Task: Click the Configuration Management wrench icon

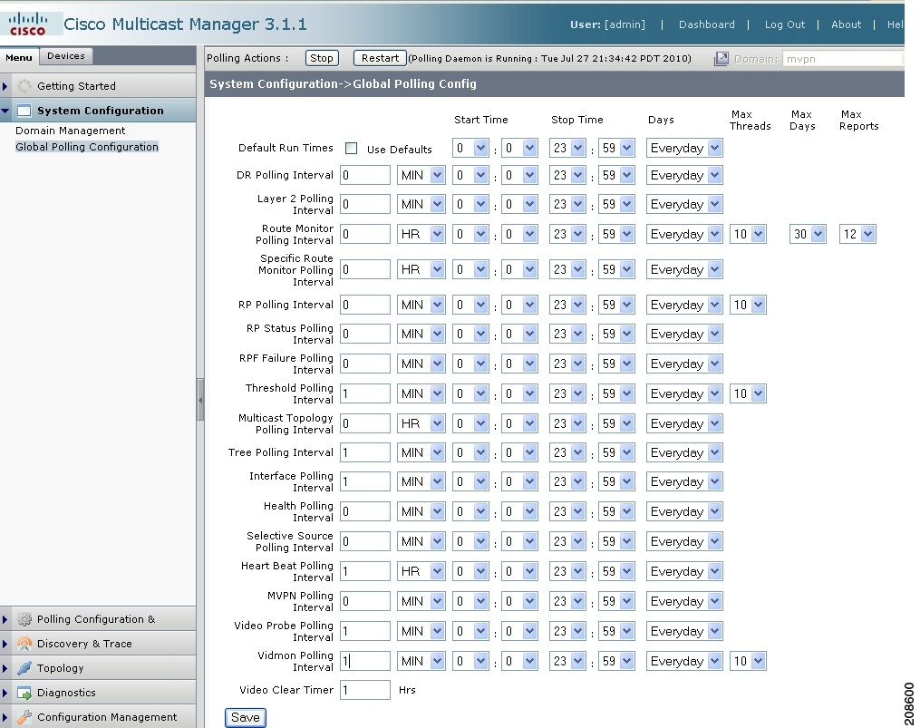Action: click(24, 717)
